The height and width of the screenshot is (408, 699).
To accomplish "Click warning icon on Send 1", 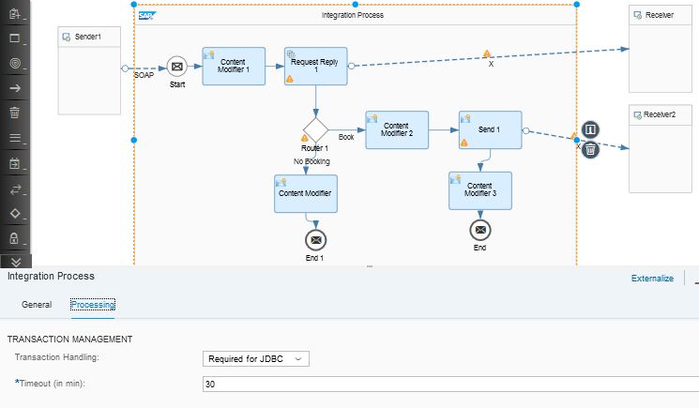I will pyautogui.click(x=464, y=143).
